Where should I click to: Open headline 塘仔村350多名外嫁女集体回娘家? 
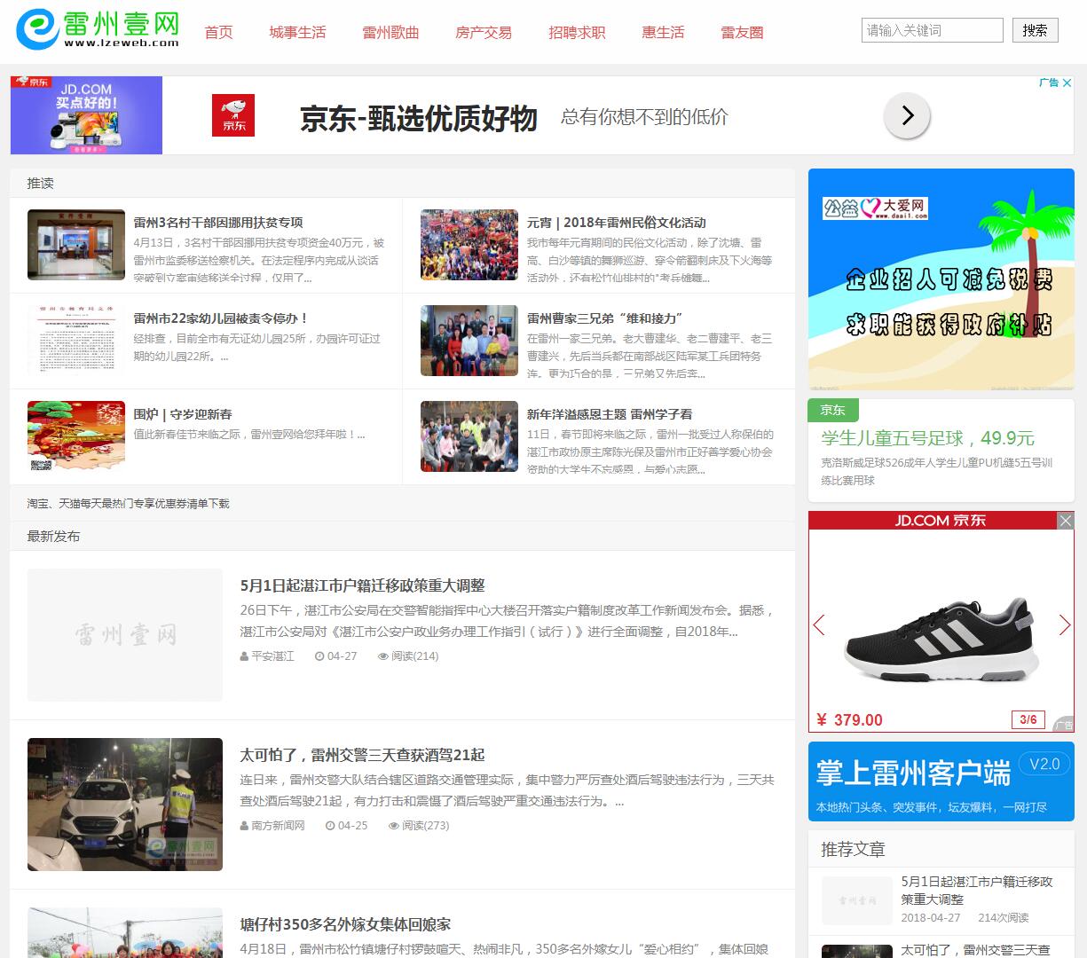point(345,924)
